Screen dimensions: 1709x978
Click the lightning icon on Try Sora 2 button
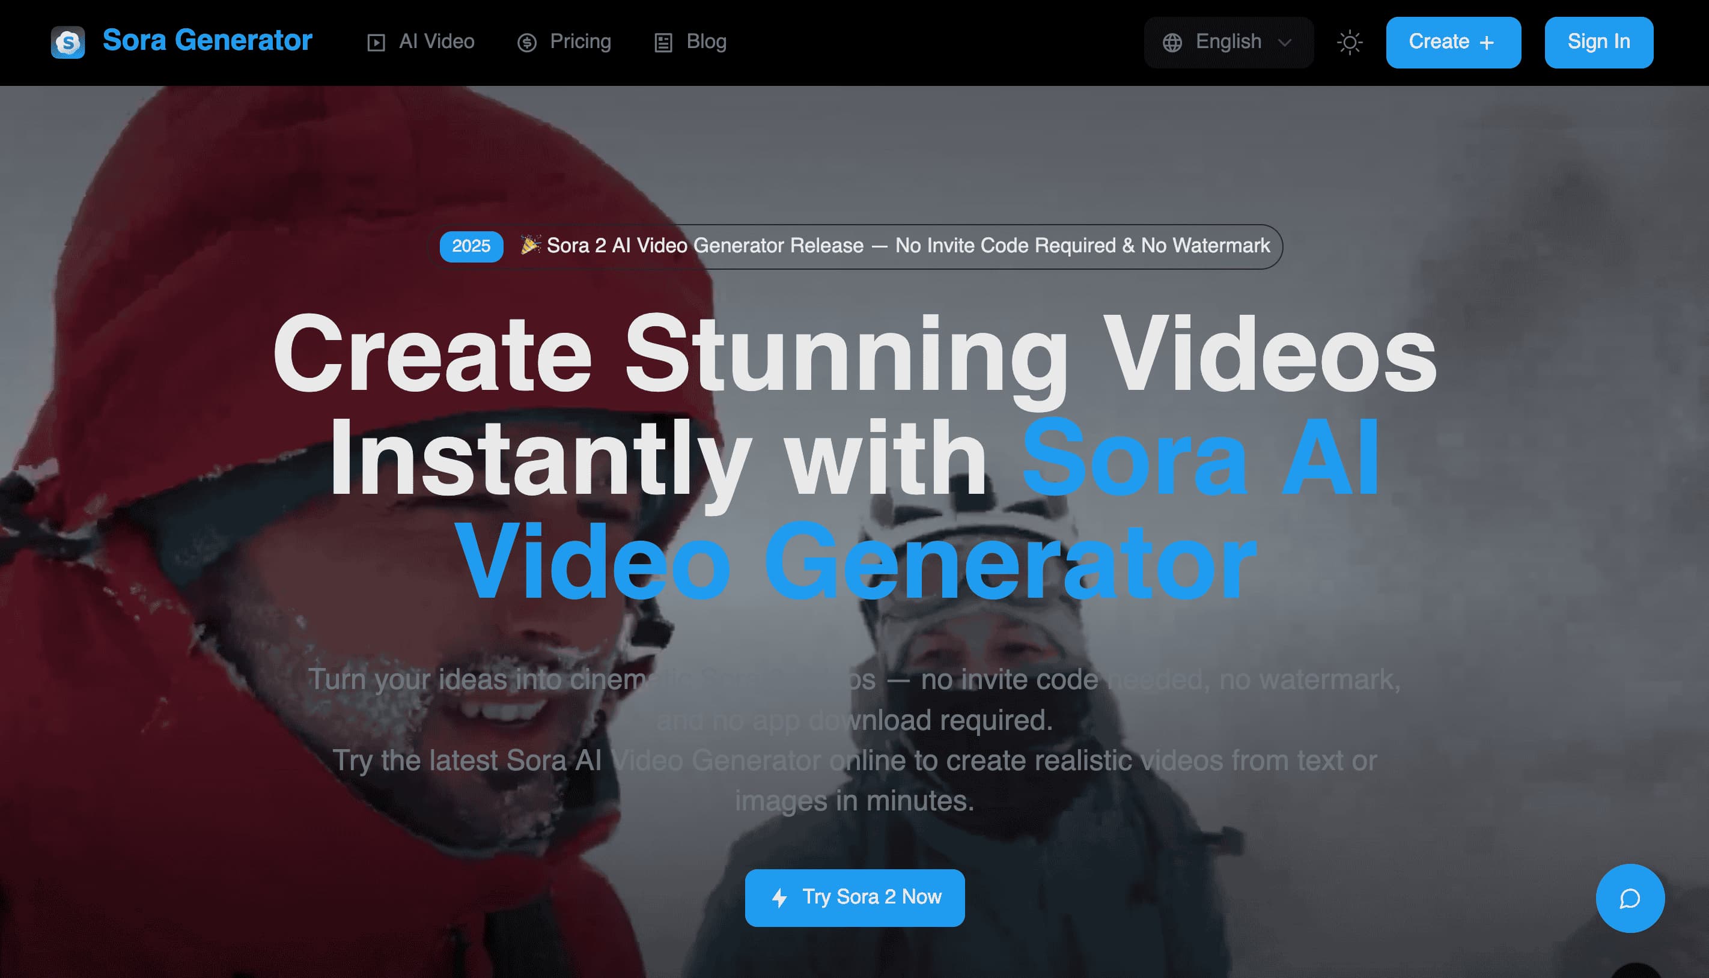[779, 897]
